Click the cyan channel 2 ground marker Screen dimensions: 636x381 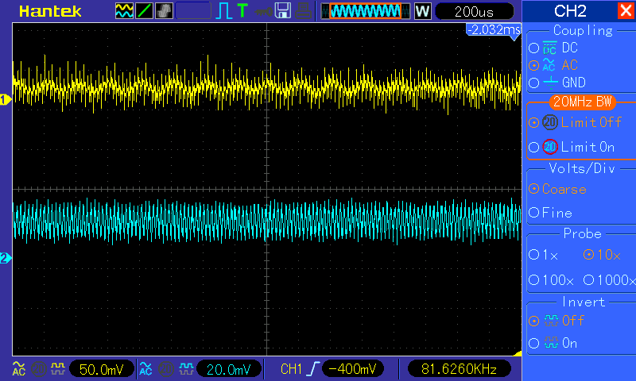click(x=6, y=258)
